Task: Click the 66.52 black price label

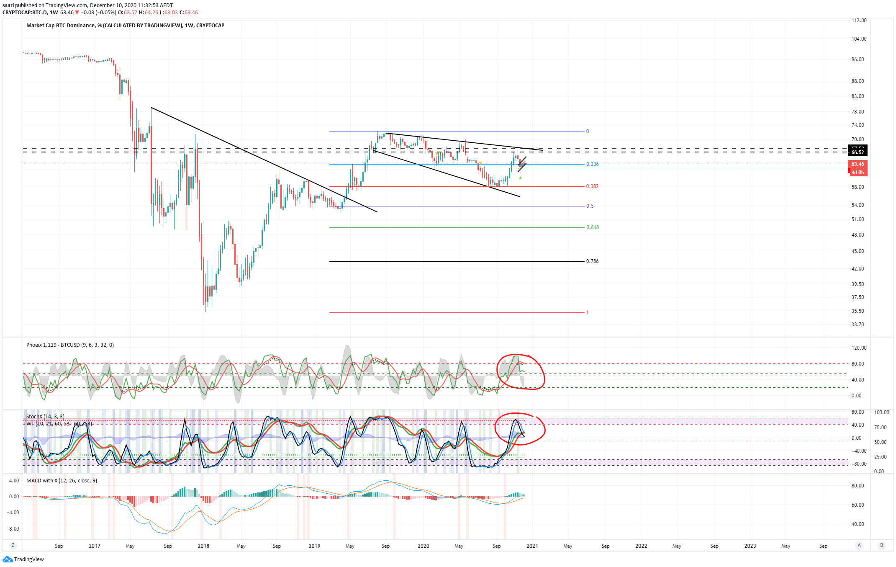Action: click(857, 152)
